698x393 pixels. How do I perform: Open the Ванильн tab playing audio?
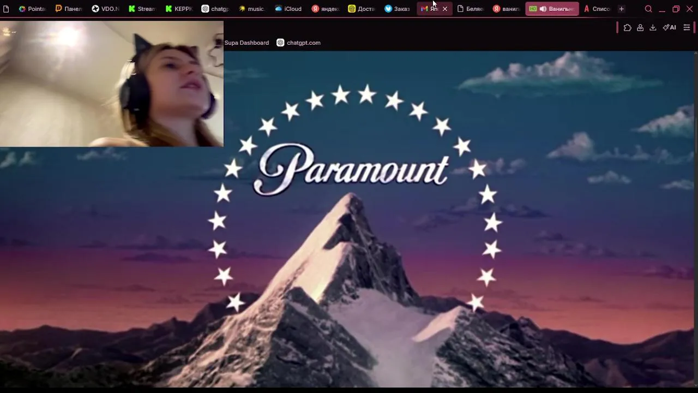click(x=552, y=9)
